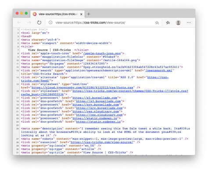Viewport: 208px width, 172px height.
Task: Open the static.codepen.io dns-prefetch link
Action: tap(98, 122)
